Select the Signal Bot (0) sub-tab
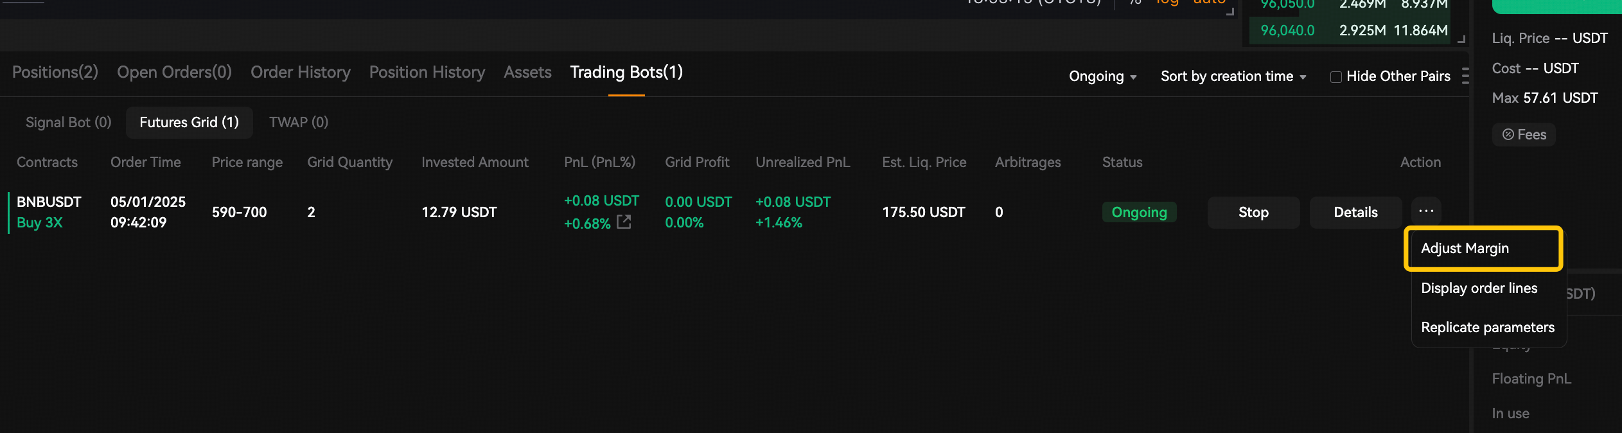Viewport: 1622px width, 433px height. pyautogui.click(x=69, y=122)
